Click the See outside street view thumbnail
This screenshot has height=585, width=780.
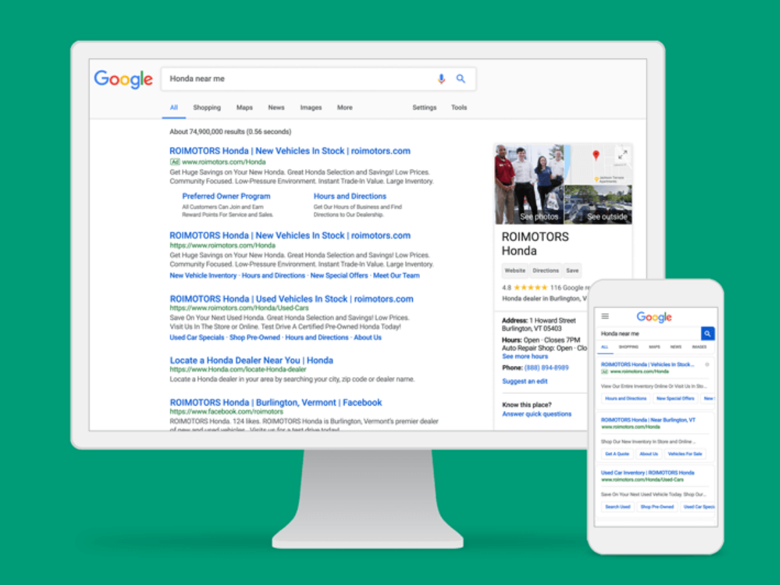(x=598, y=205)
